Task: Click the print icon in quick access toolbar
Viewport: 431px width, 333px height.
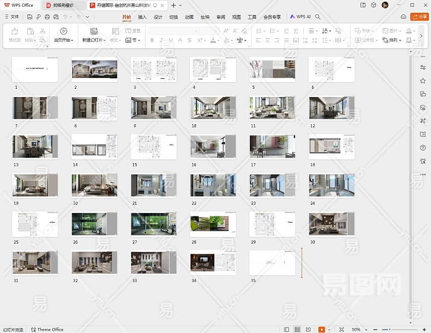Action: pos(47,17)
